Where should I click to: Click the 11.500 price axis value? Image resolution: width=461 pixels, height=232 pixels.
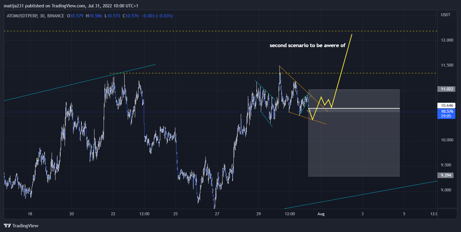pyautogui.click(x=447, y=65)
